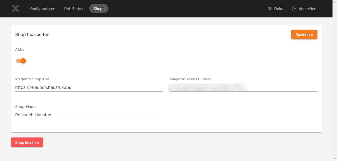
Task: Open the Doku link text
Action: coord(279,9)
